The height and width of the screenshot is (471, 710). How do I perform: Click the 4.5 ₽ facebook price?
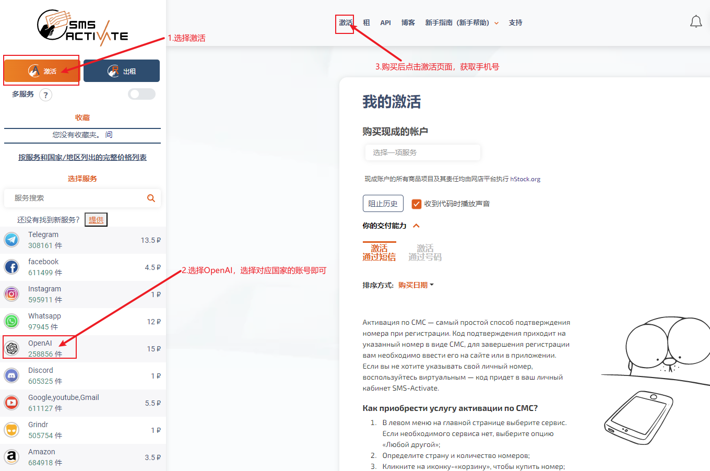153,267
